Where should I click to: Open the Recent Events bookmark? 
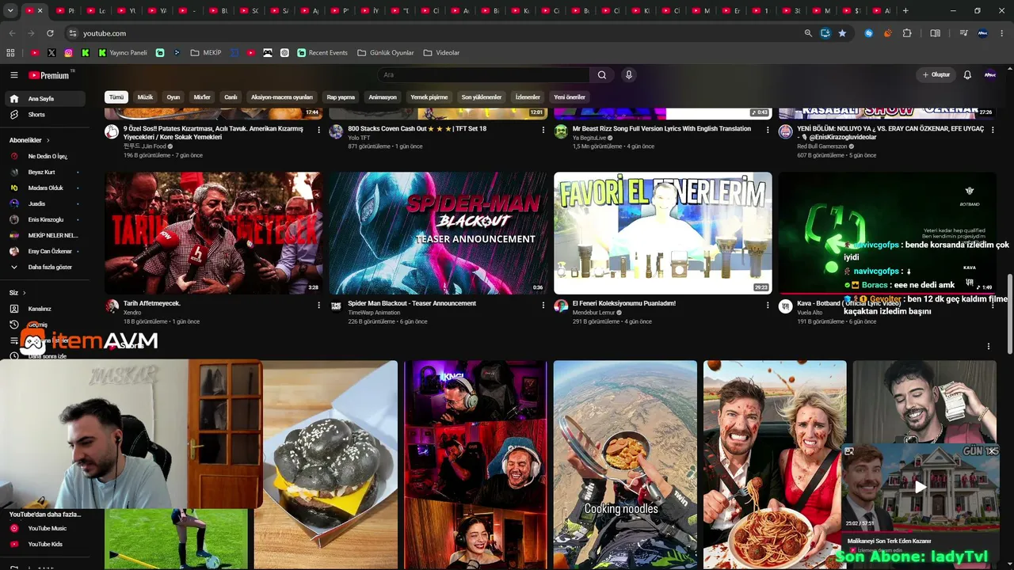pyautogui.click(x=322, y=53)
